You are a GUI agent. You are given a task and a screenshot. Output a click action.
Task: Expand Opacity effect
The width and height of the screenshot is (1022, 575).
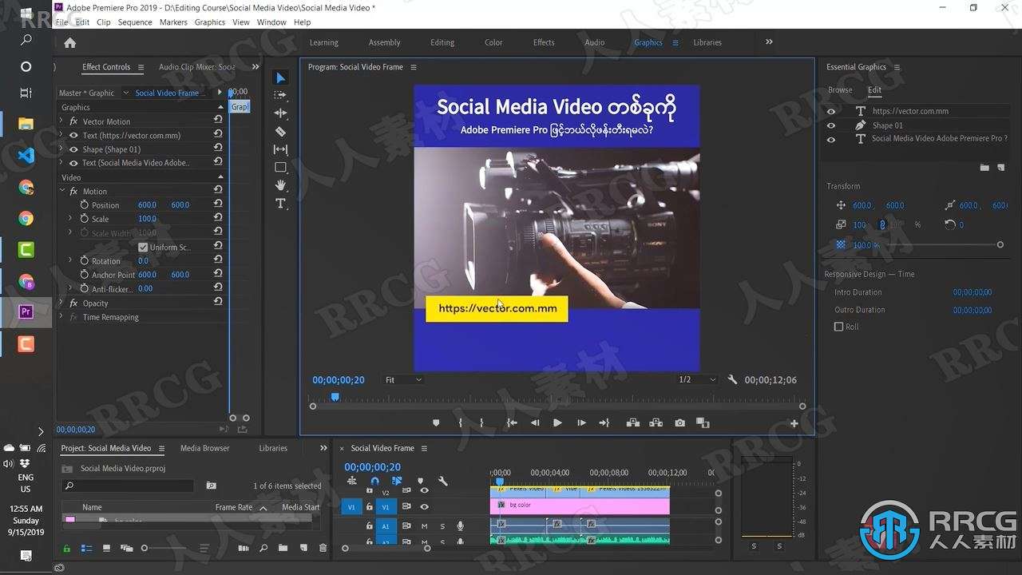tap(61, 303)
